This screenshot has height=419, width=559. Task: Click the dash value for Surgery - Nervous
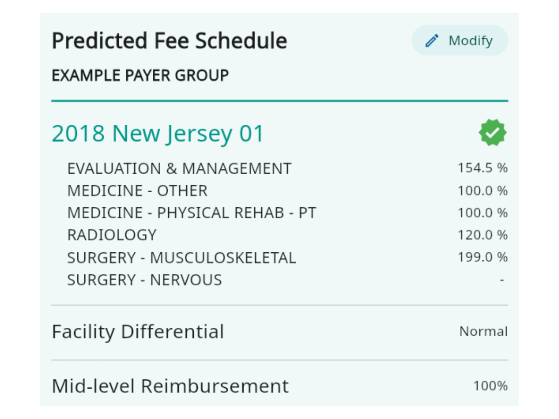click(x=502, y=280)
